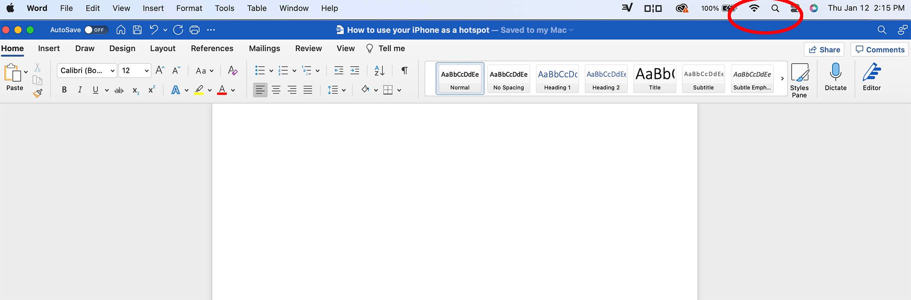Viewport: 911px width, 300px height.
Task: Open the Format menu in menu bar
Action: pyautogui.click(x=189, y=8)
